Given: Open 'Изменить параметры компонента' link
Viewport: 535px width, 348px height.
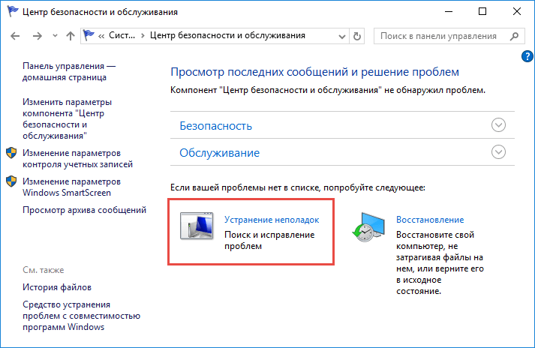Looking at the screenshot, I should tap(68, 118).
